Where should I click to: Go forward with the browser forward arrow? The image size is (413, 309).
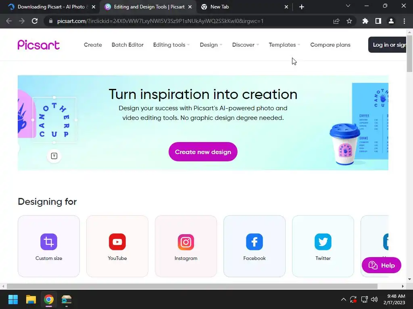pos(22,21)
